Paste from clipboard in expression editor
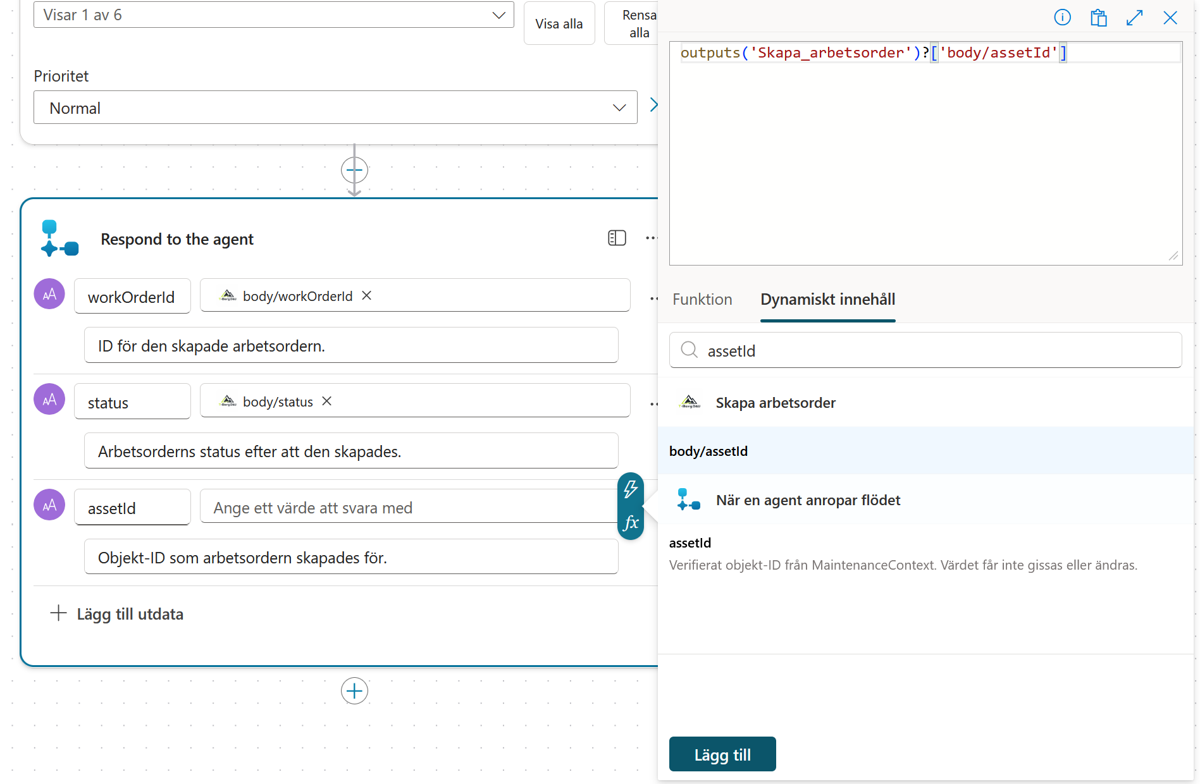This screenshot has height=784, width=1200. tap(1099, 18)
